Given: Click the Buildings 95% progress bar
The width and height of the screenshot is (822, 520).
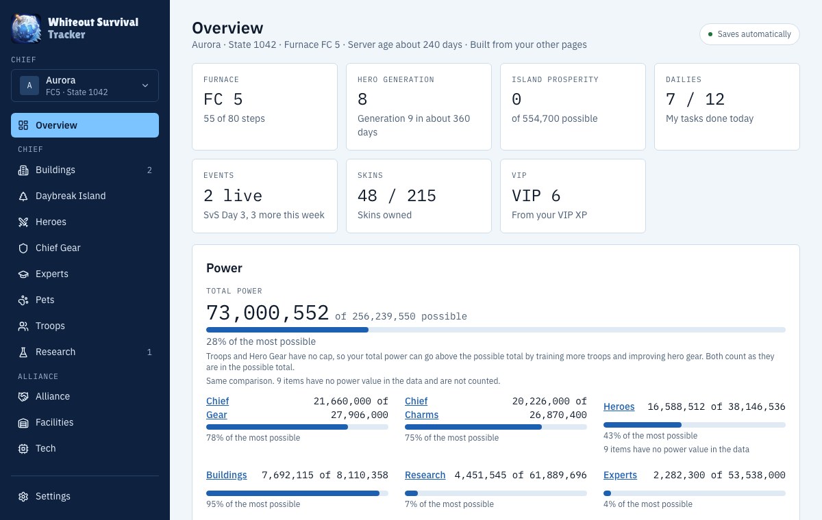Looking at the screenshot, I should [x=297, y=493].
